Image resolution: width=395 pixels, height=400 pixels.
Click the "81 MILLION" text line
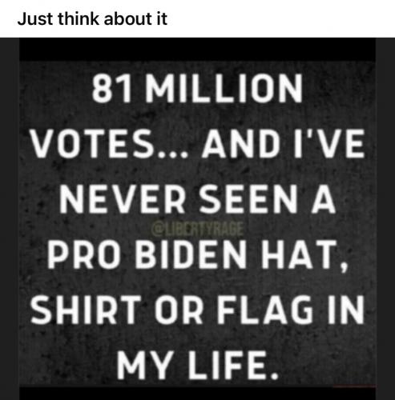[197, 89]
